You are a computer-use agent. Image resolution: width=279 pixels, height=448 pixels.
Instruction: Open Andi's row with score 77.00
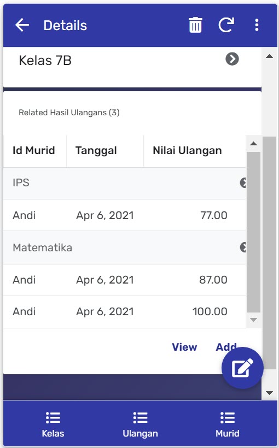(x=125, y=215)
